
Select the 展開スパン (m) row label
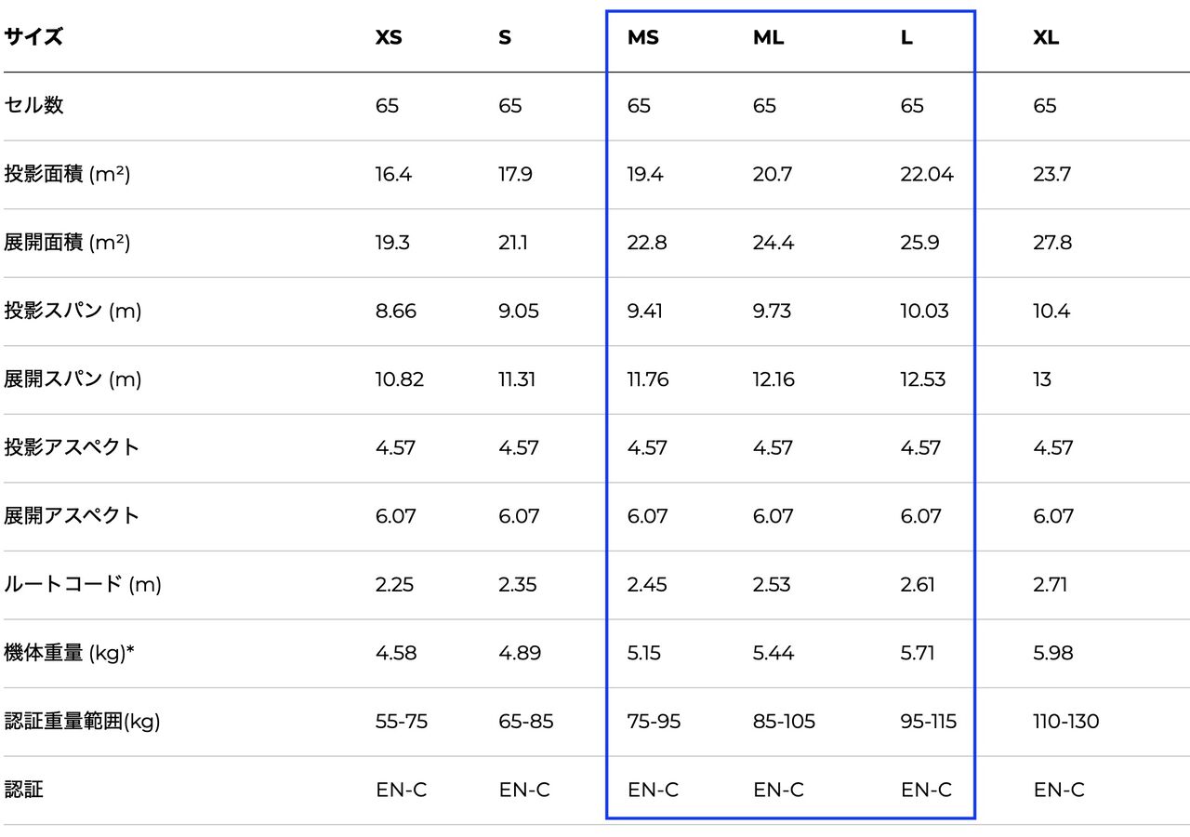pos(73,379)
